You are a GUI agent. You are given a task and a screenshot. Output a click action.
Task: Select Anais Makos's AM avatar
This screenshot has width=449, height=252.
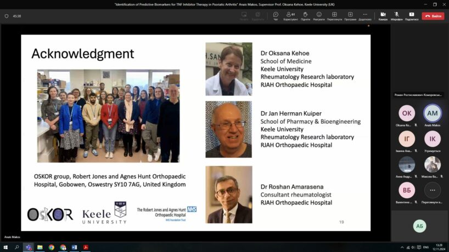[433, 113]
